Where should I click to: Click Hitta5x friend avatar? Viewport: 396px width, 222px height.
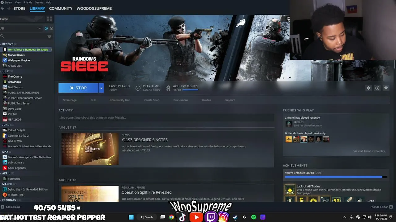(x=289, y=124)
